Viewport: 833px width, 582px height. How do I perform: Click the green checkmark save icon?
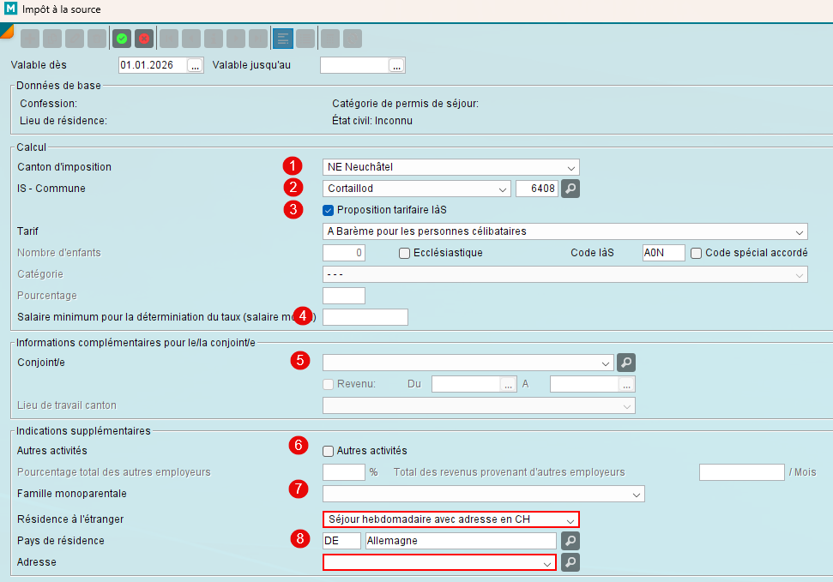(122, 39)
